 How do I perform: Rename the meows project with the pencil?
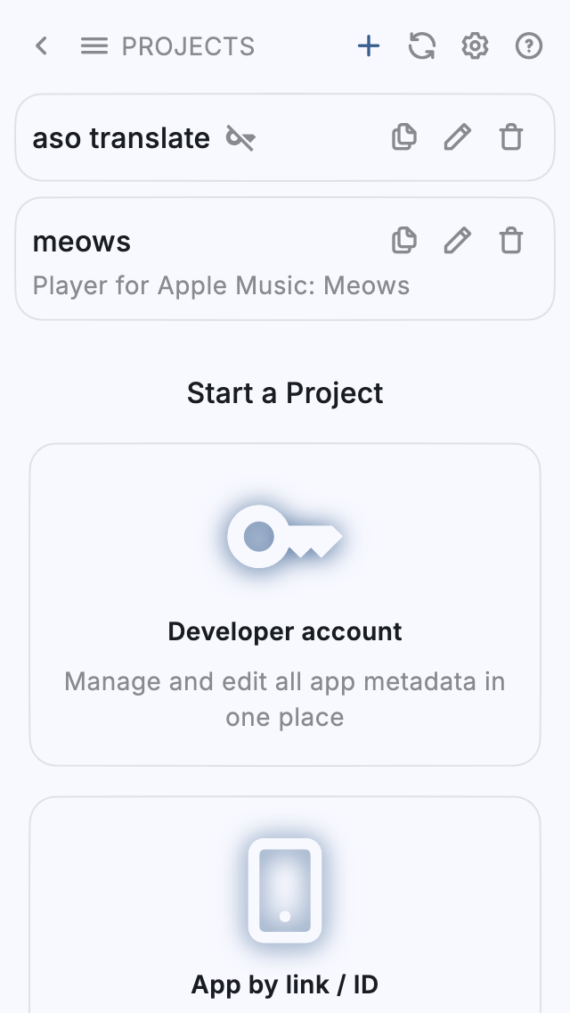458,241
